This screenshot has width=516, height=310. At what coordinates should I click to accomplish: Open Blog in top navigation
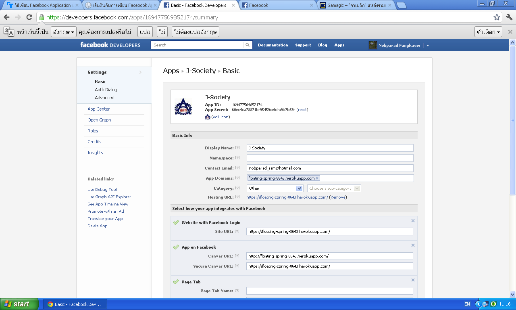(x=322, y=45)
